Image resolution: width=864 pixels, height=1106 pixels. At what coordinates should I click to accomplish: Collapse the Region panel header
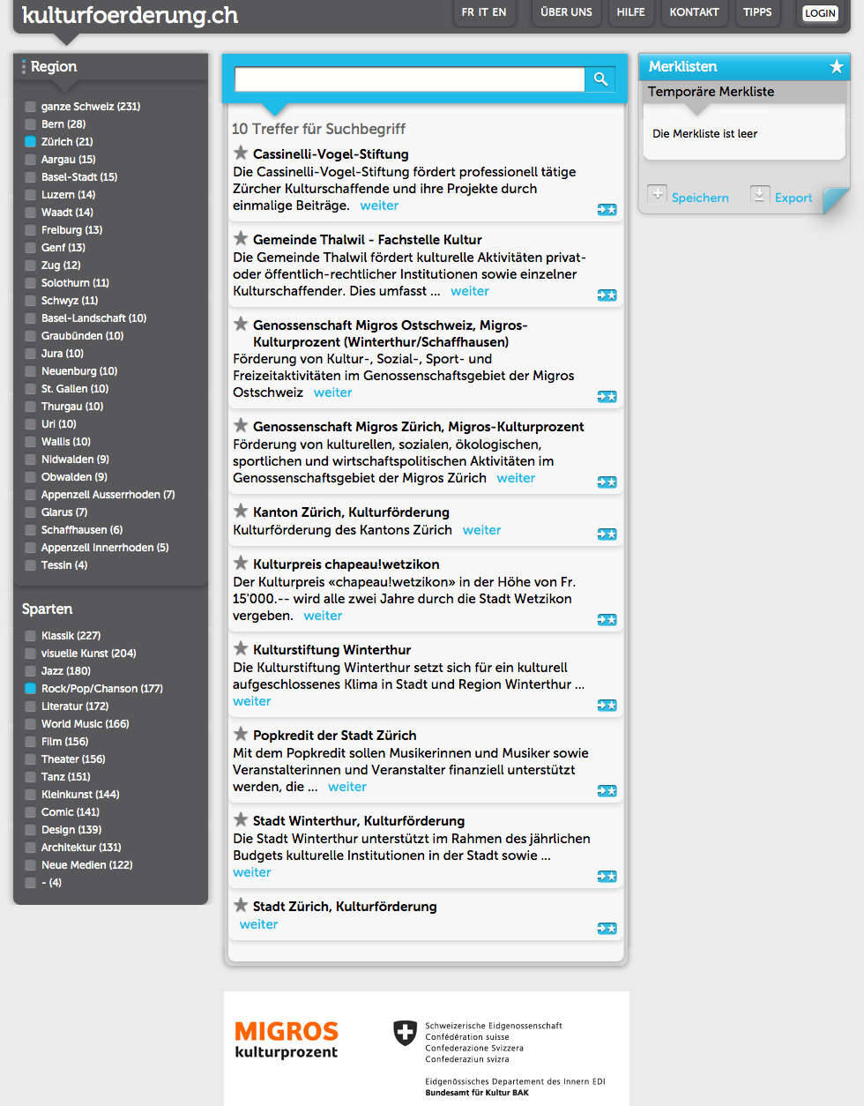point(110,67)
